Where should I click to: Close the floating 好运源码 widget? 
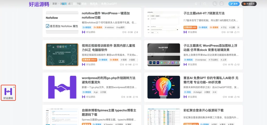[x=14, y=87]
